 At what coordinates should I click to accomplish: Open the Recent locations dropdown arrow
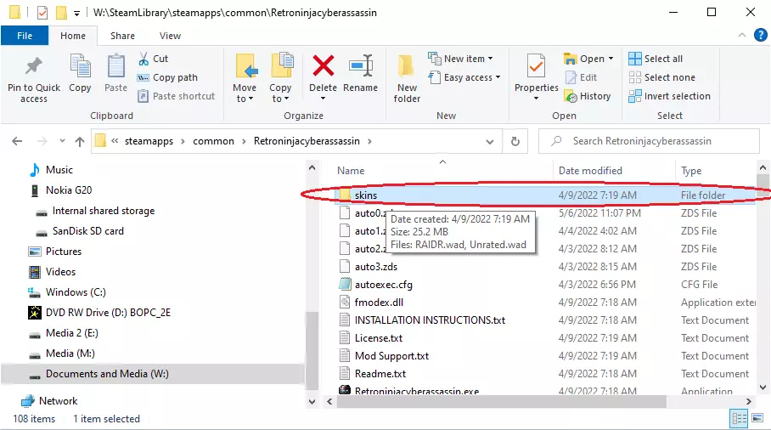point(62,141)
